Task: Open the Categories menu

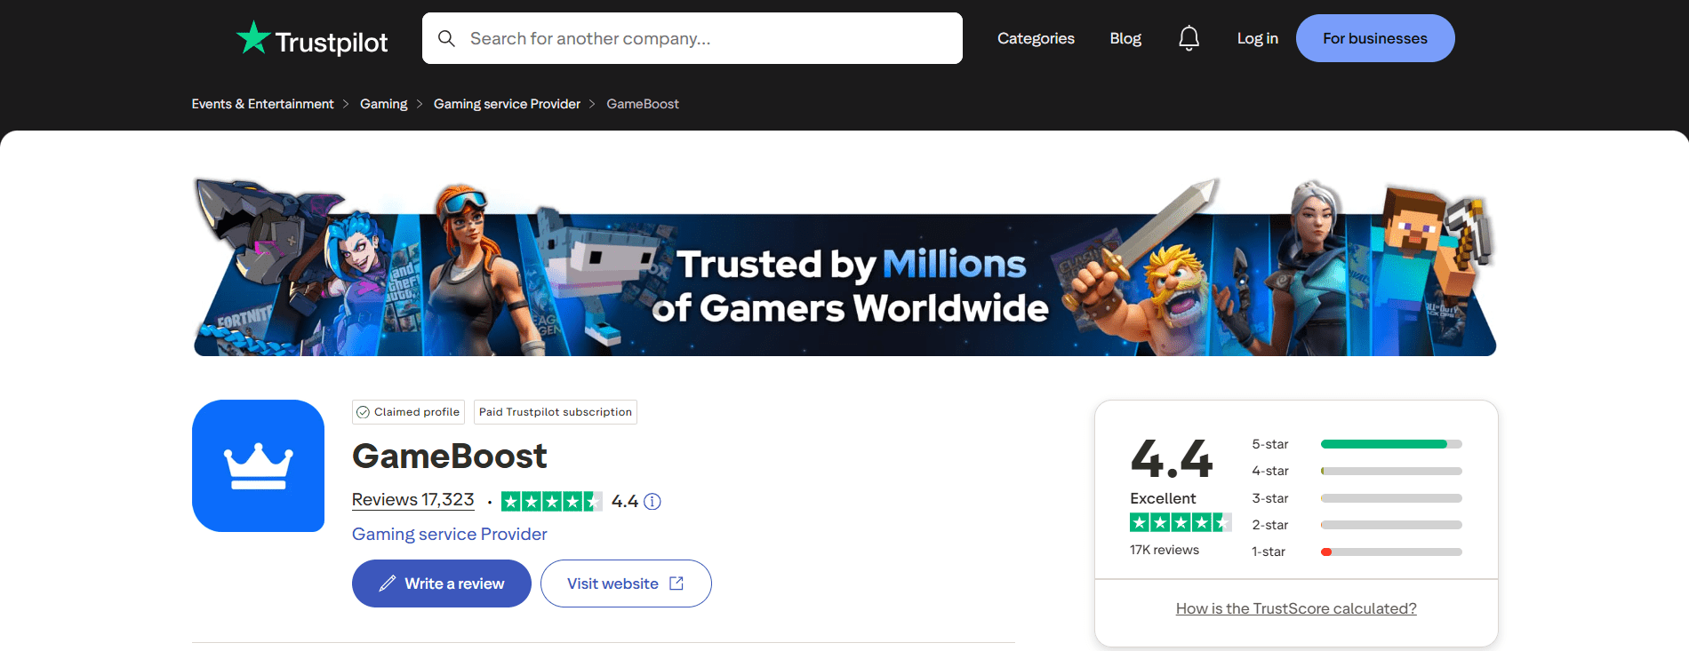Action: (x=1036, y=38)
